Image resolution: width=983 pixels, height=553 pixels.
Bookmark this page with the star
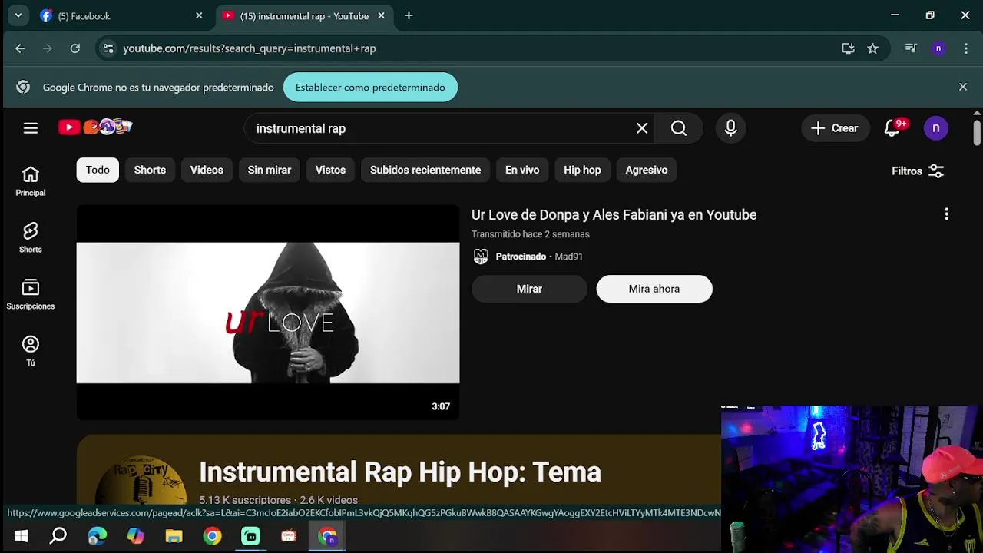tap(872, 48)
